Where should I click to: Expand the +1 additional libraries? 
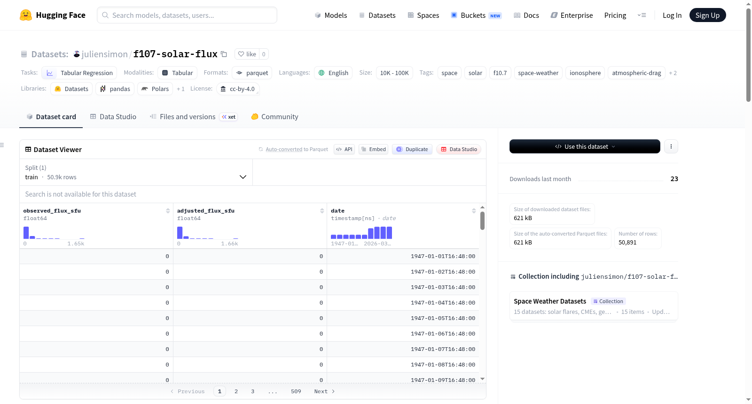pos(180,89)
